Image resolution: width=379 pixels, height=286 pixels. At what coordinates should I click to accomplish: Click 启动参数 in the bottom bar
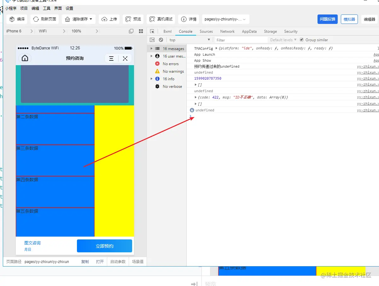[118, 261]
